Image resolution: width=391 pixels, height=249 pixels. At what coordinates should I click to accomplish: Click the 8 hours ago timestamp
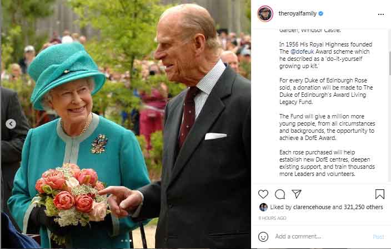point(272,218)
